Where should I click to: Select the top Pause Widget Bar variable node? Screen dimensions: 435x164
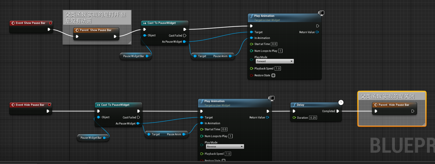[x=135, y=56]
